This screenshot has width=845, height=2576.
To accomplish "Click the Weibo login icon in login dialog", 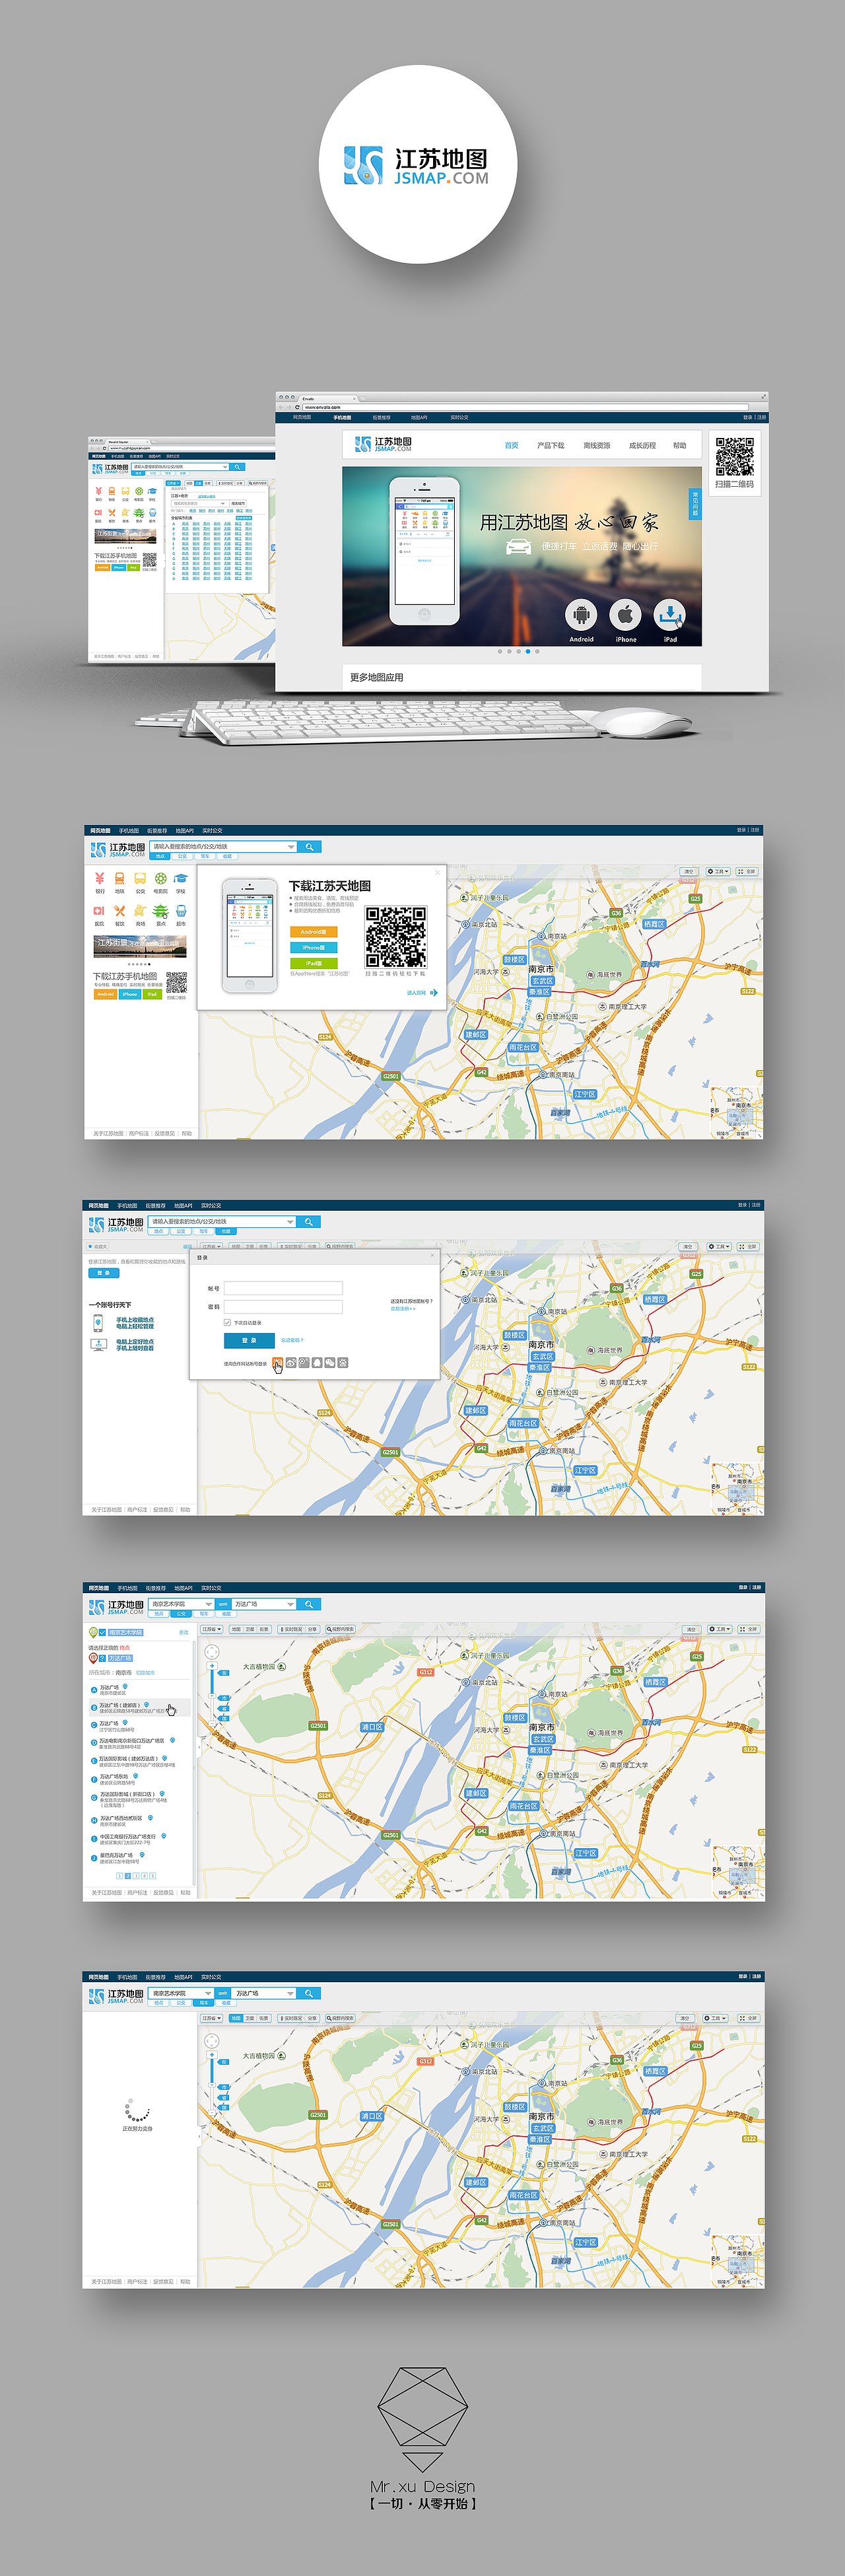I will pyautogui.click(x=291, y=1362).
